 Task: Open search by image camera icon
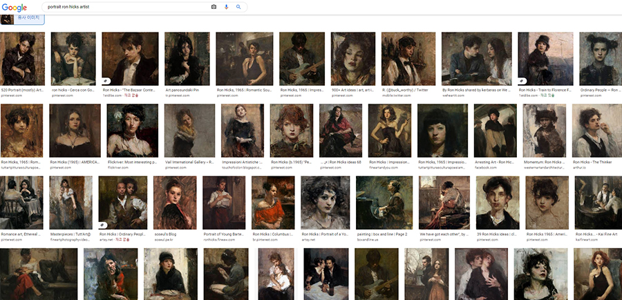pos(214,7)
